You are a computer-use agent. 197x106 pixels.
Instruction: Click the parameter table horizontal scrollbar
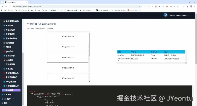[x=151, y=63]
